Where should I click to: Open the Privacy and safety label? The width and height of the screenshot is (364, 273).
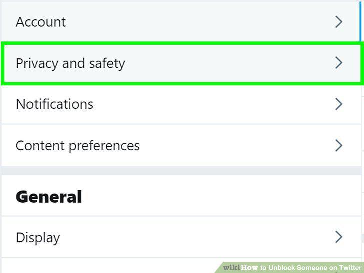pos(70,64)
